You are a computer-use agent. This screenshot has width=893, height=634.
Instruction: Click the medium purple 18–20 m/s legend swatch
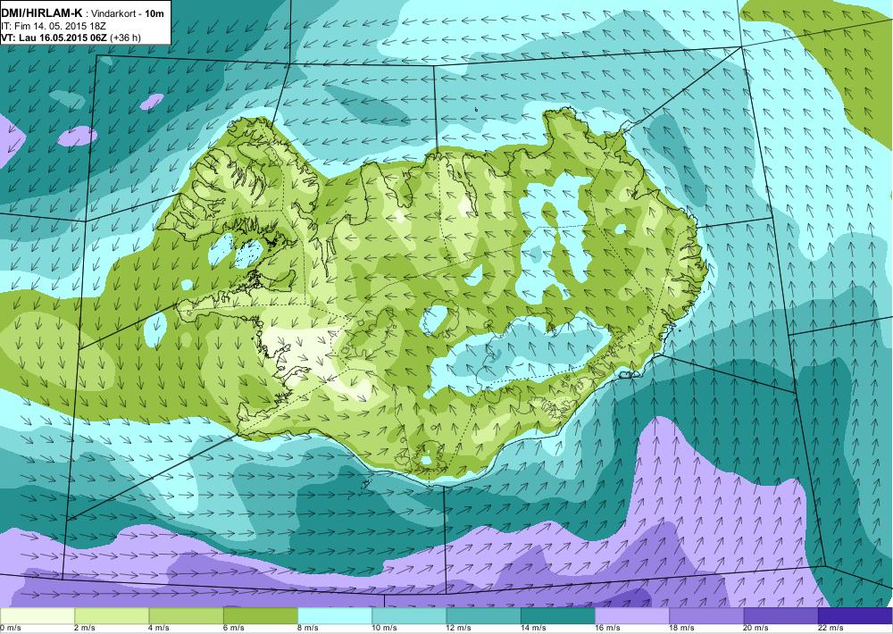pyautogui.click(x=706, y=616)
